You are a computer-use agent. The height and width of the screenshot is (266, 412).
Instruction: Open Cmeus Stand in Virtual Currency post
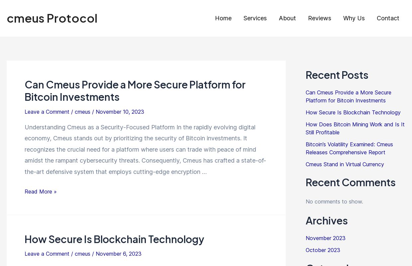345,164
